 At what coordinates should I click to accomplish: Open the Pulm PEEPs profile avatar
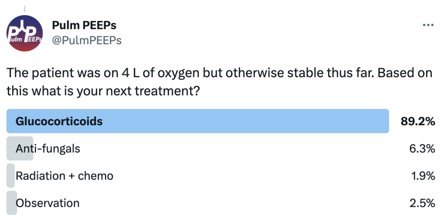tap(25, 33)
